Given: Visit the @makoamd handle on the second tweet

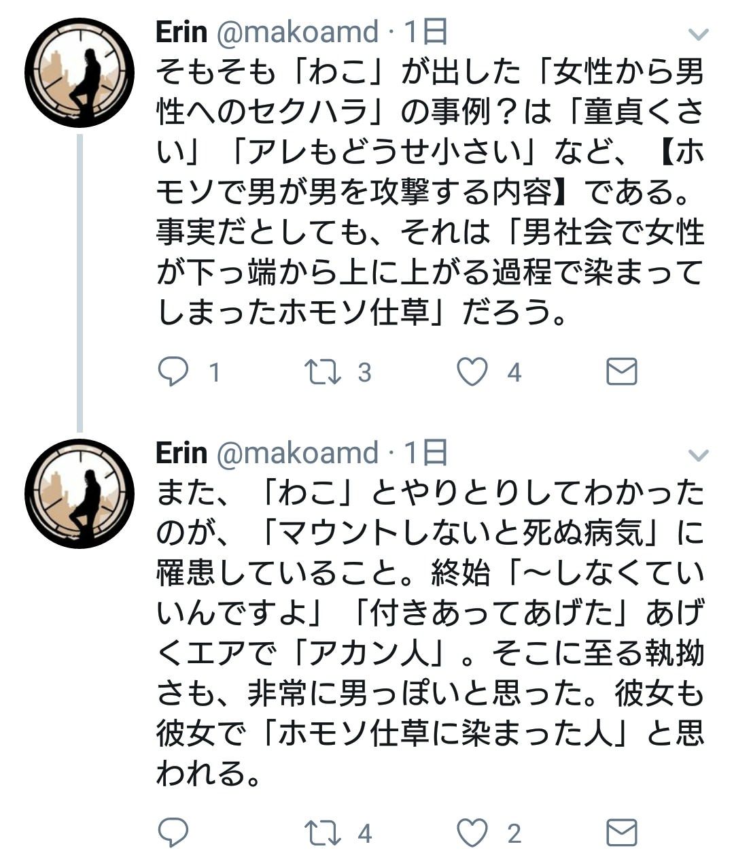Looking at the screenshot, I should tap(297, 454).
